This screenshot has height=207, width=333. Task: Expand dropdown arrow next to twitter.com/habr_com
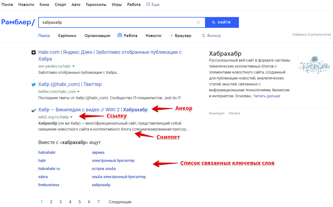(78, 92)
